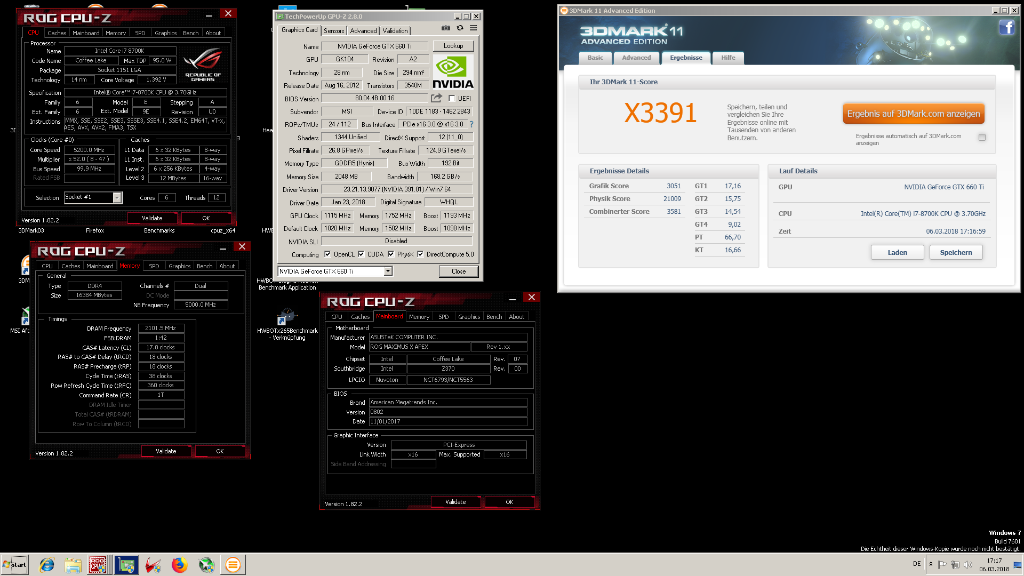The image size is (1024, 576).
Task: Toggle the PhysX checkbox
Action: pyautogui.click(x=391, y=254)
